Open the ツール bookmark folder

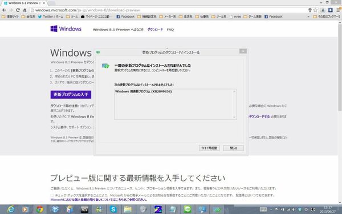coord(72,17)
